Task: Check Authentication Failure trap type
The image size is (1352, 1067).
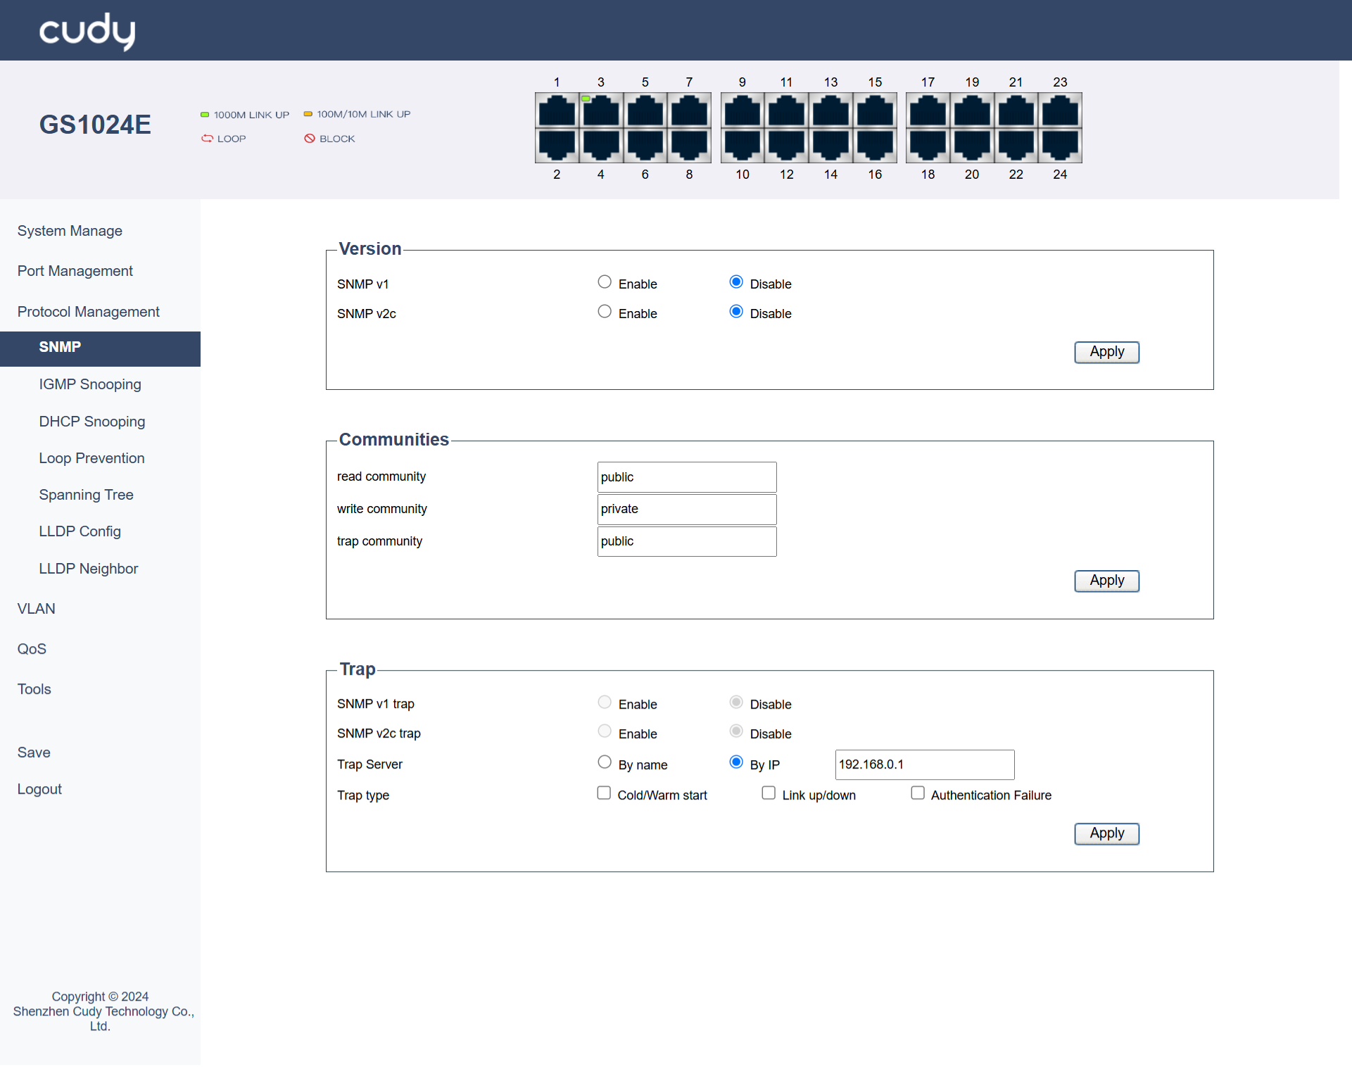Action: click(x=918, y=793)
